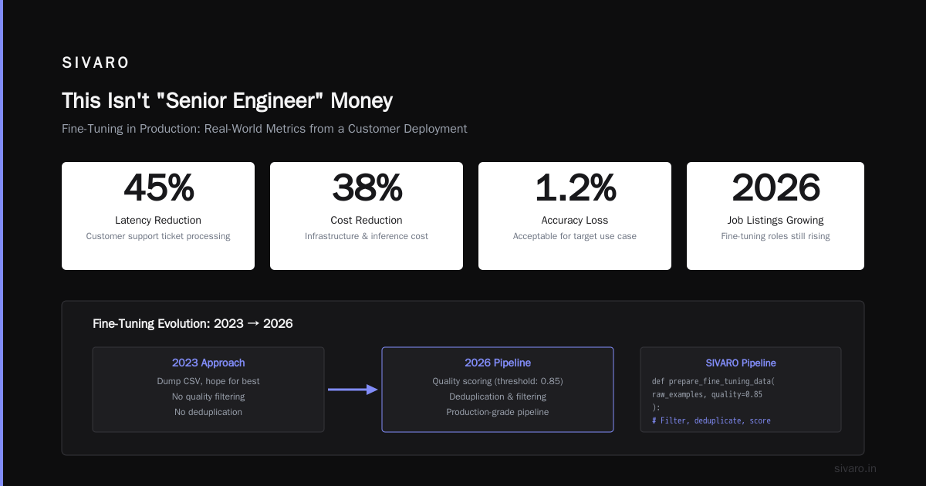Select the Job Listings Growing label

776,221
